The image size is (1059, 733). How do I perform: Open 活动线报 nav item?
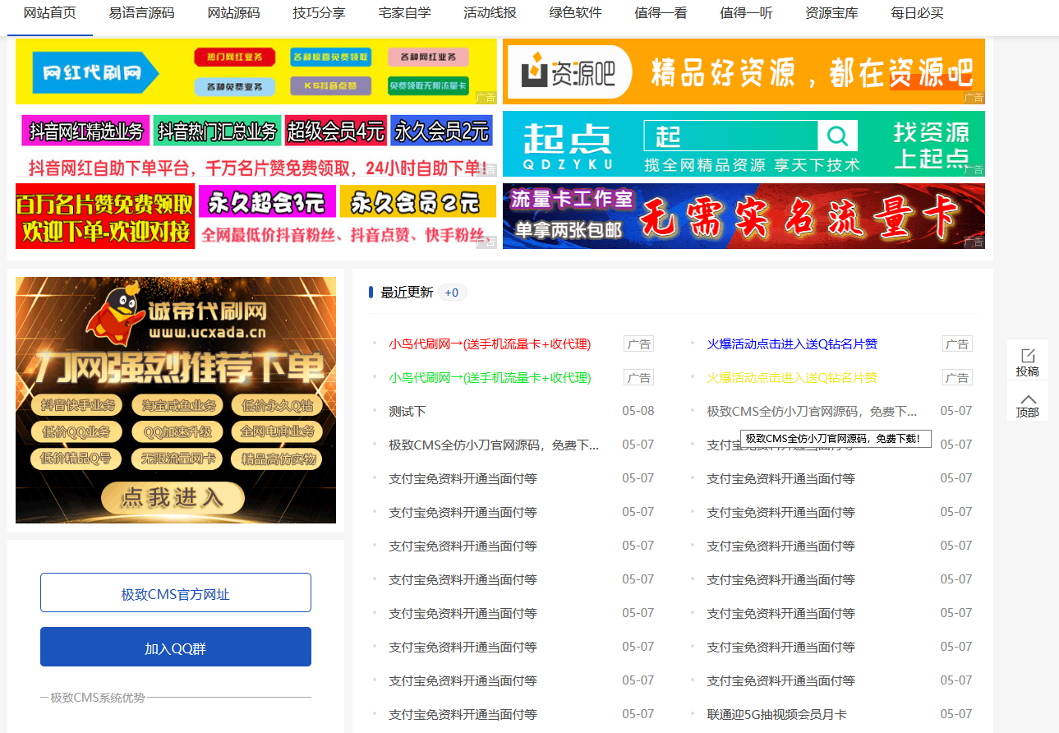pos(490,13)
